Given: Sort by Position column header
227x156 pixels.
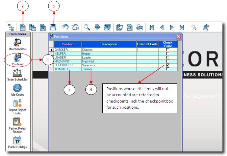Looking at the screenshot, I should 68,44.
